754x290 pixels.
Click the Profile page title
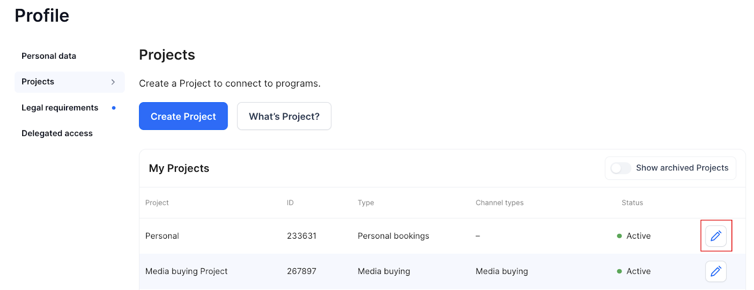tap(42, 16)
